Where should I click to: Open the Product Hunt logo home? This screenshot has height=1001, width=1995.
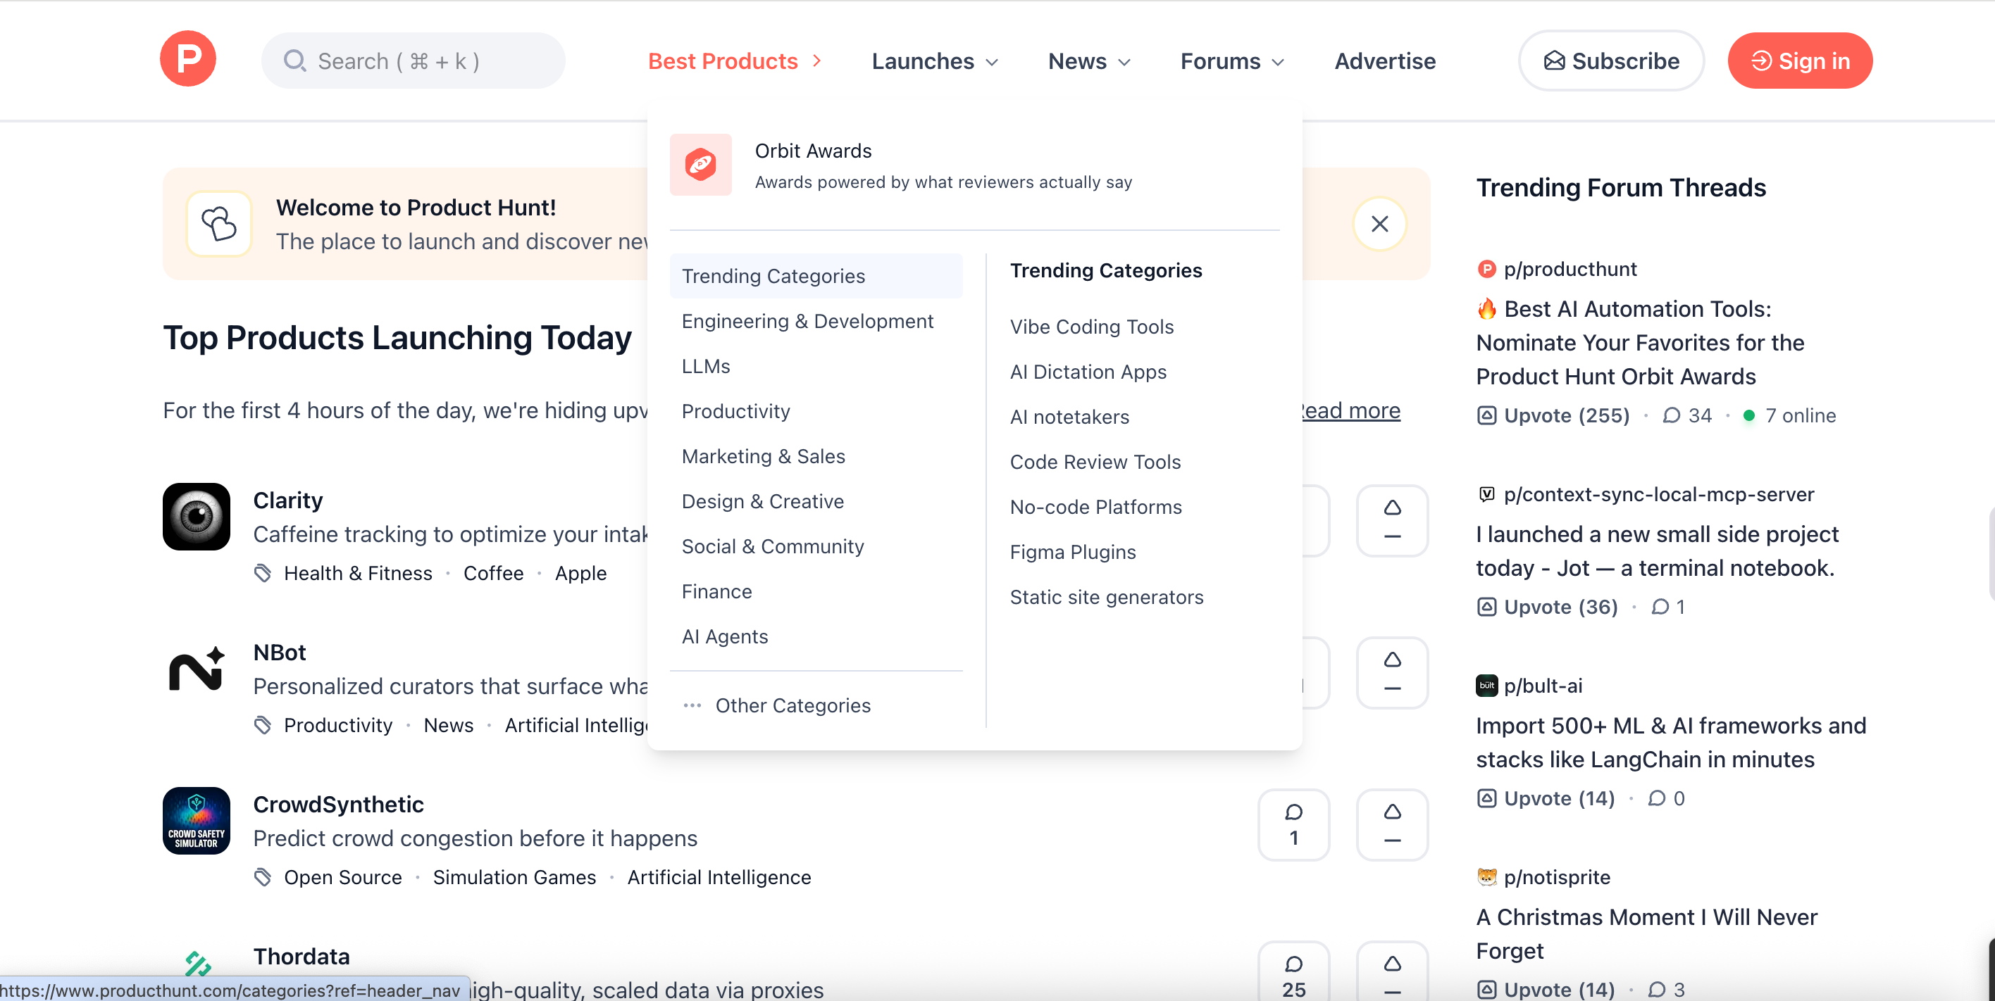tap(187, 59)
